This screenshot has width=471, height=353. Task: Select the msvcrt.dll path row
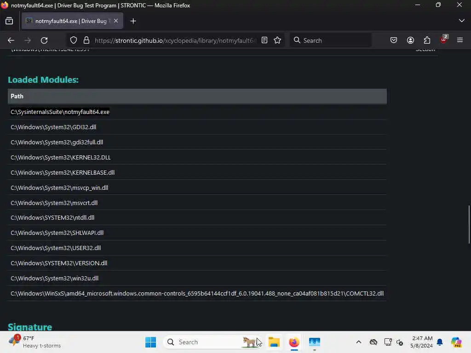click(x=197, y=203)
